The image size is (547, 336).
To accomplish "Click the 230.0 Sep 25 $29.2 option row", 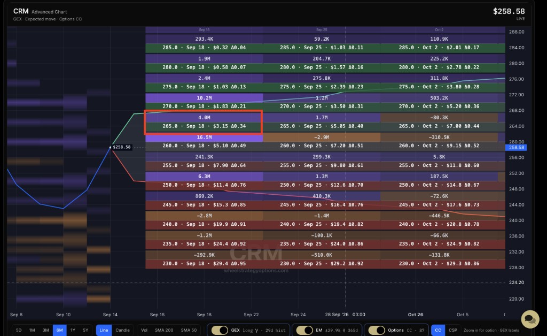I will [322, 263].
